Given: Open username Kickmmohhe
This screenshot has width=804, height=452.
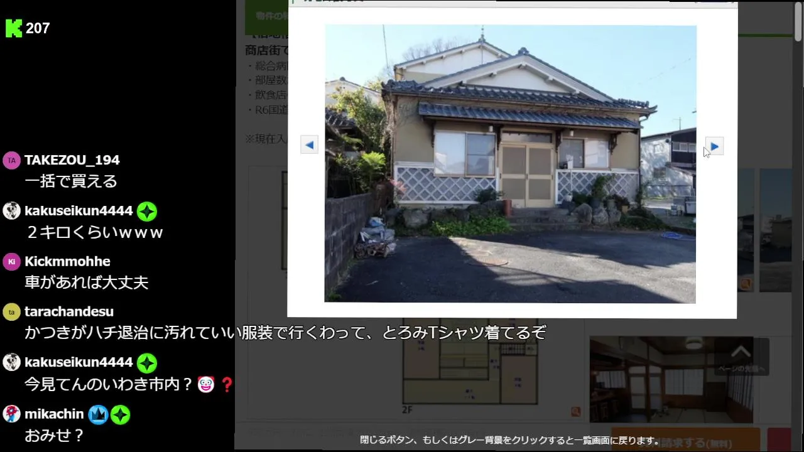Looking at the screenshot, I should pos(67,261).
